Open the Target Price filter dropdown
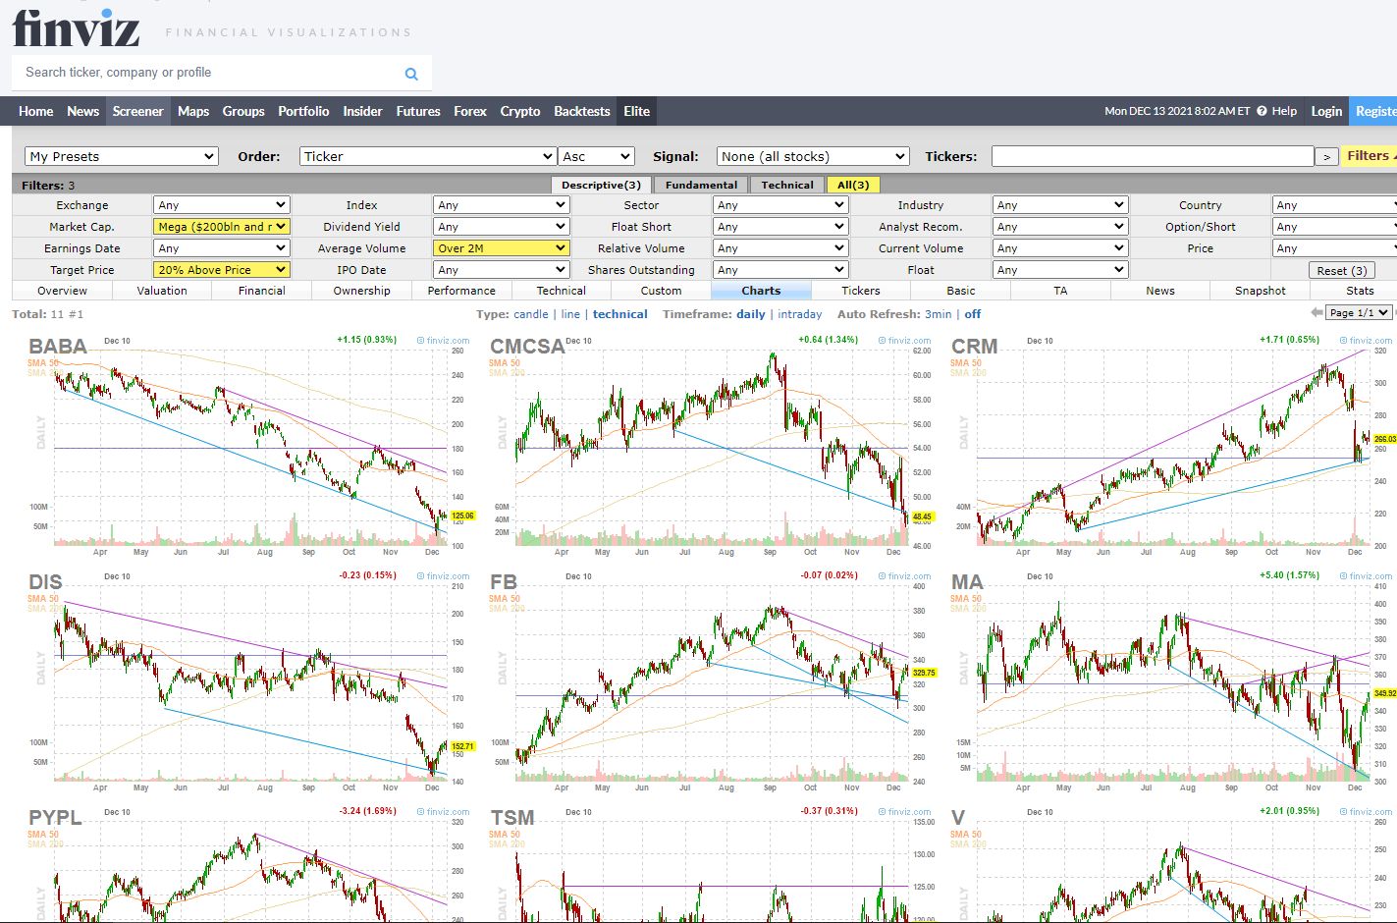 [x=221, y=270]
